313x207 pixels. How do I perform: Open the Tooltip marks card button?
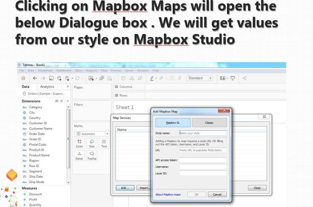click(x=92, y=155)
